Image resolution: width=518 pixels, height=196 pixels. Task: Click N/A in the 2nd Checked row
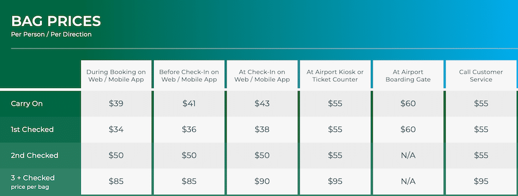(x=408, y=155)
